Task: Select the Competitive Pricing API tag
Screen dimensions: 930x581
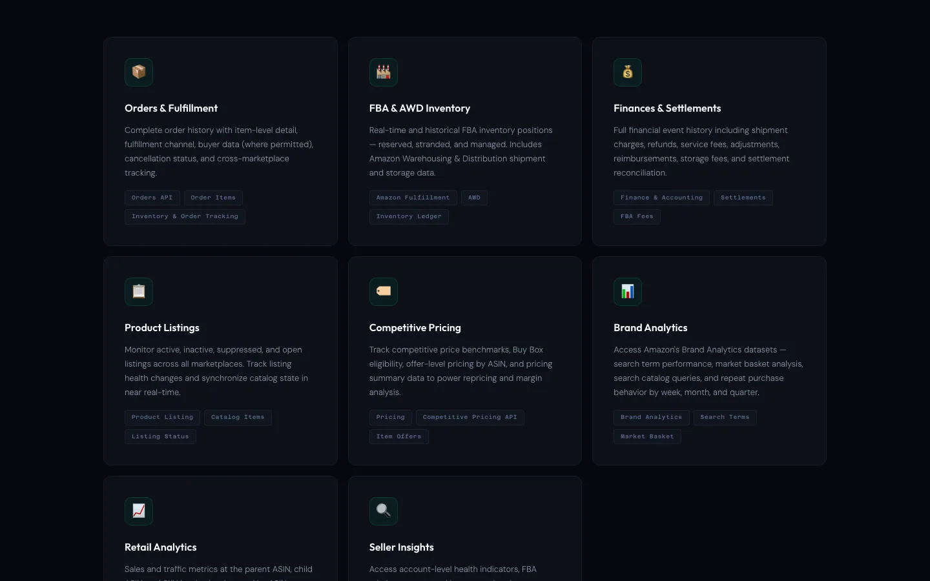Action: tap(470, 417)
